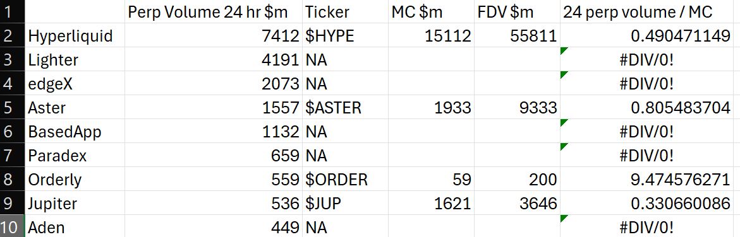Viewport: 740px width, 237px height.
Task: Click green error triangle in Paradex row
Action: point(563,146)
